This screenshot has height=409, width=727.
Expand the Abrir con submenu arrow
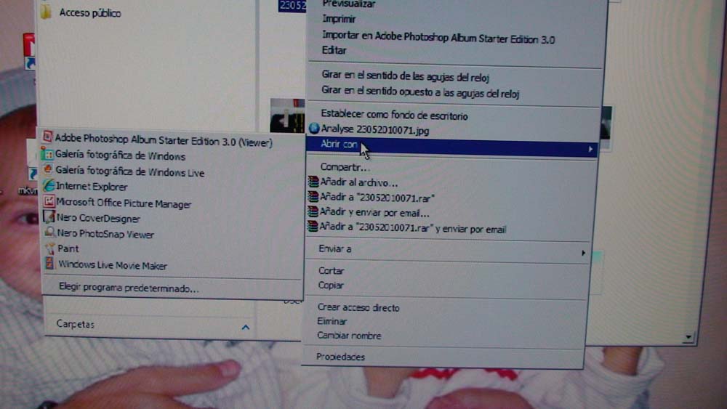pyautogui.click(x=590, y=149)
